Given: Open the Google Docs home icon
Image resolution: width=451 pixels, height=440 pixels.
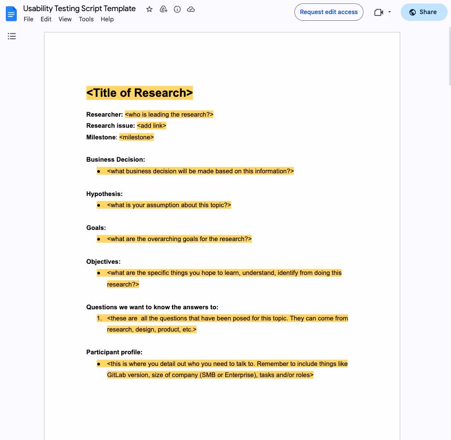Looking at the screenshot, I should tap(11, 14).
